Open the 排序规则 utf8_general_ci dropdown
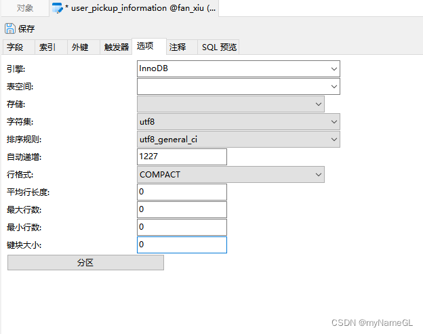Image resolution: width=423 pixels, height=334 pixels. pos(239,140)
